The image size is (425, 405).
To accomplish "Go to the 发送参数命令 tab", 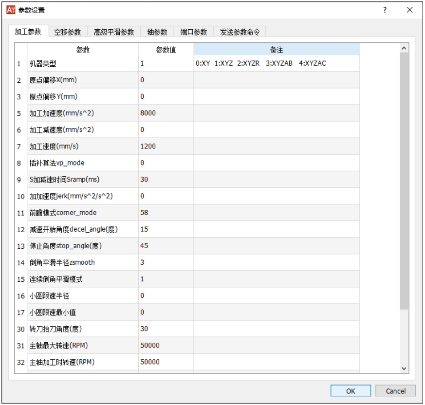I will (240, 32).
